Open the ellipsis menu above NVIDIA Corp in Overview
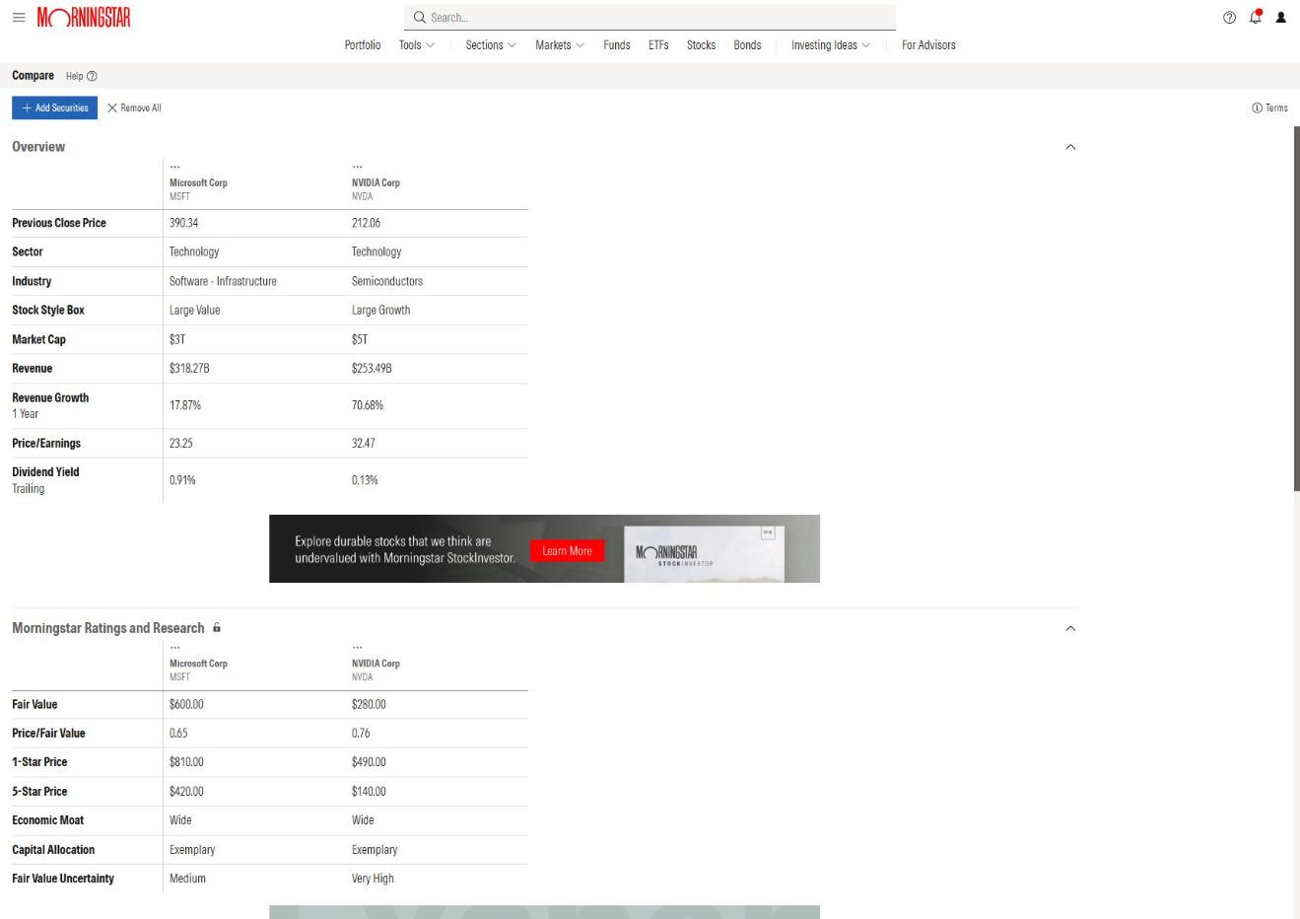The width and height of the screenshot is (1300, 919). click(x=357, y=167)
